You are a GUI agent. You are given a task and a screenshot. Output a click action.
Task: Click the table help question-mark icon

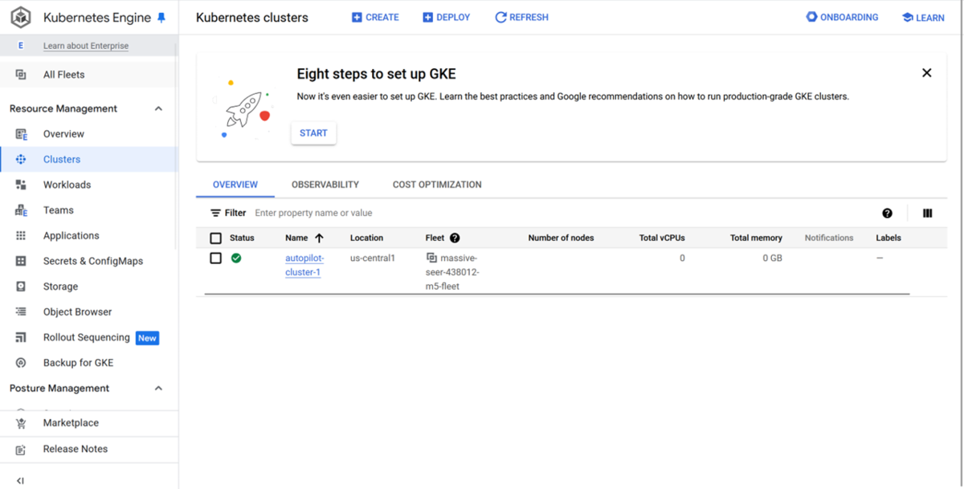(x=887, y=214)
